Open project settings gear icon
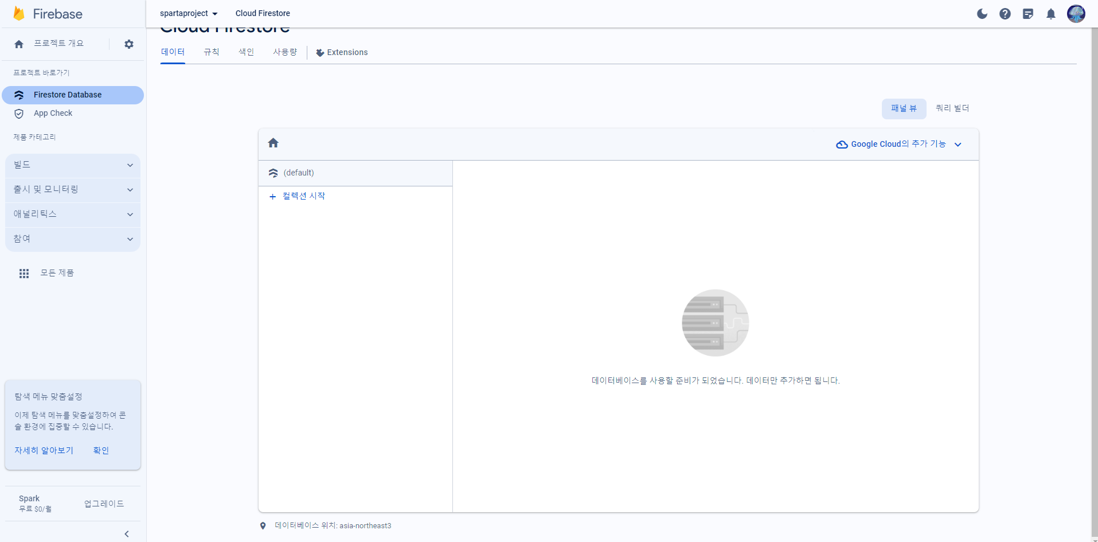1098x542 pixels. [129, 44]
